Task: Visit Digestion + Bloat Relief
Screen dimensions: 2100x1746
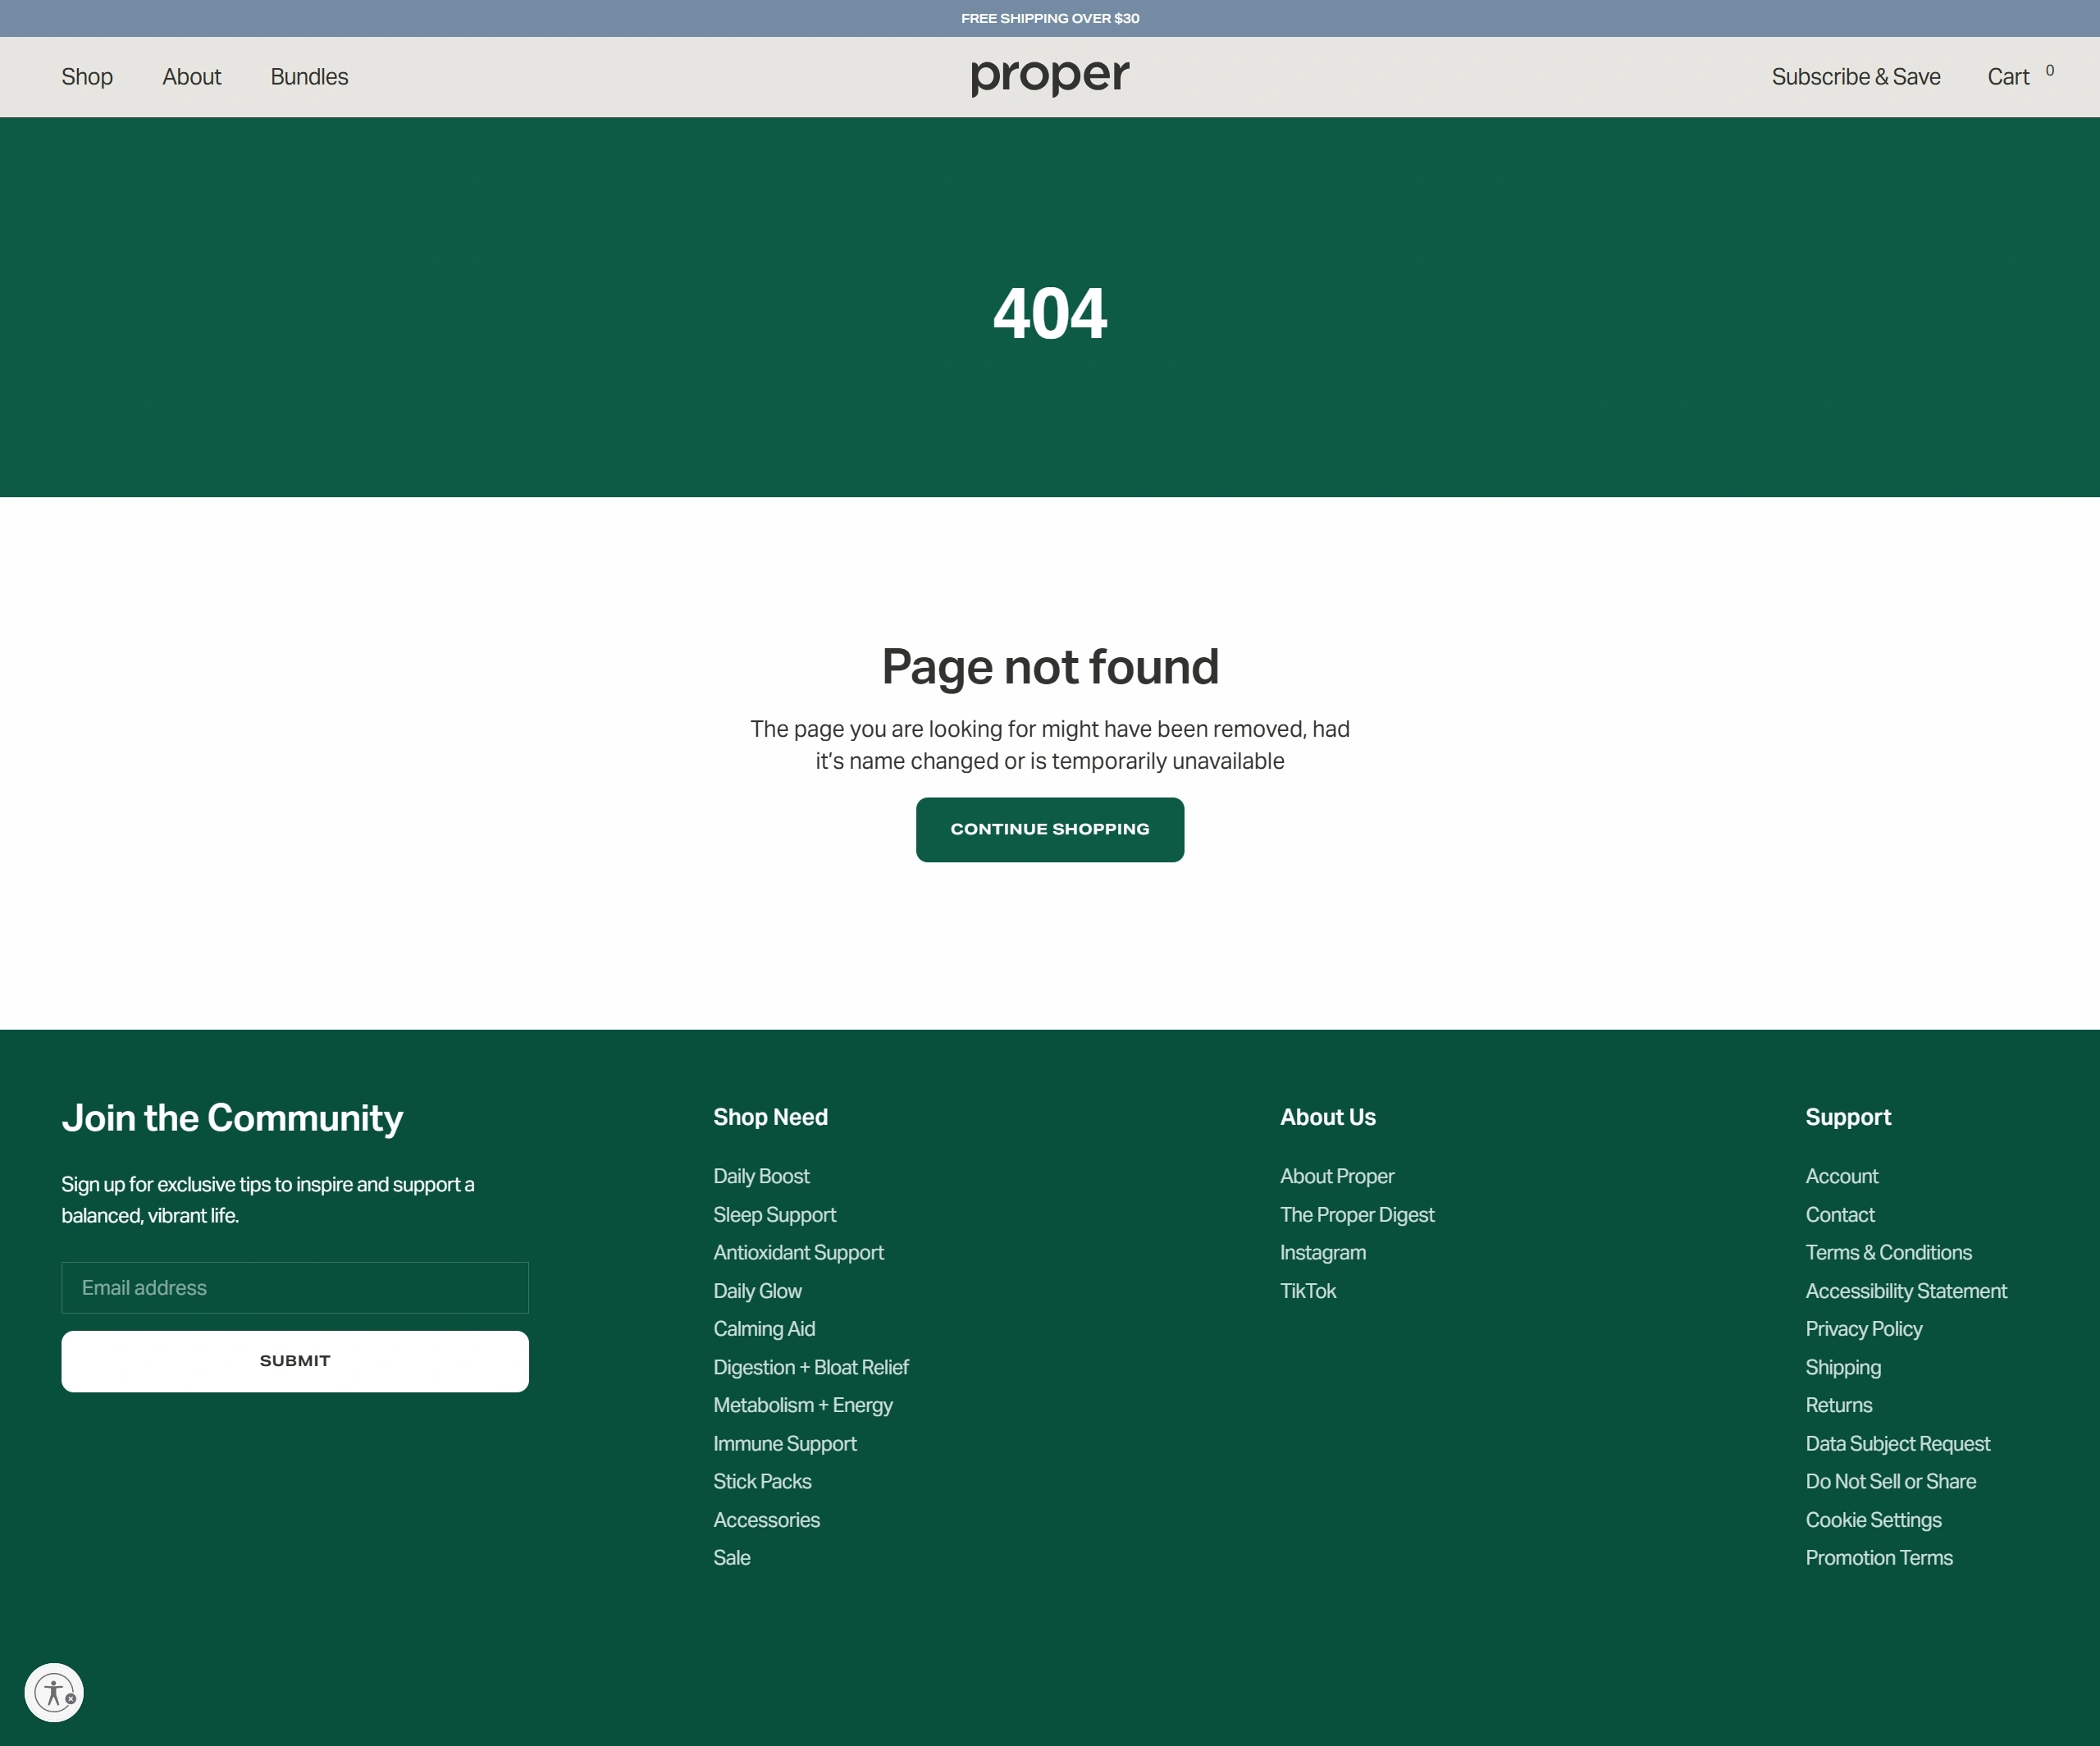Action: click(810, 1367)
